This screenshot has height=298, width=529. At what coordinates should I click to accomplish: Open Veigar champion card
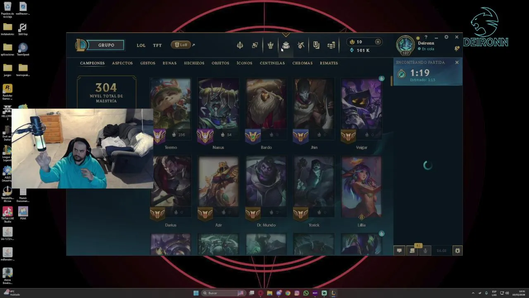pyautogui.click(x=362, y=109)
